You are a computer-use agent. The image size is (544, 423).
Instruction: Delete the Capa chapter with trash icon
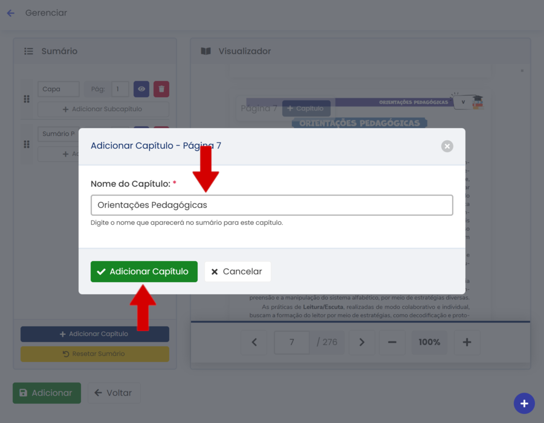pyautogui.click(x=161, y=89)
